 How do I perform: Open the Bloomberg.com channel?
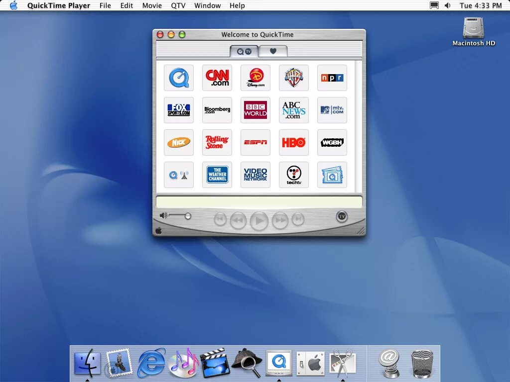tap(217, 110)
